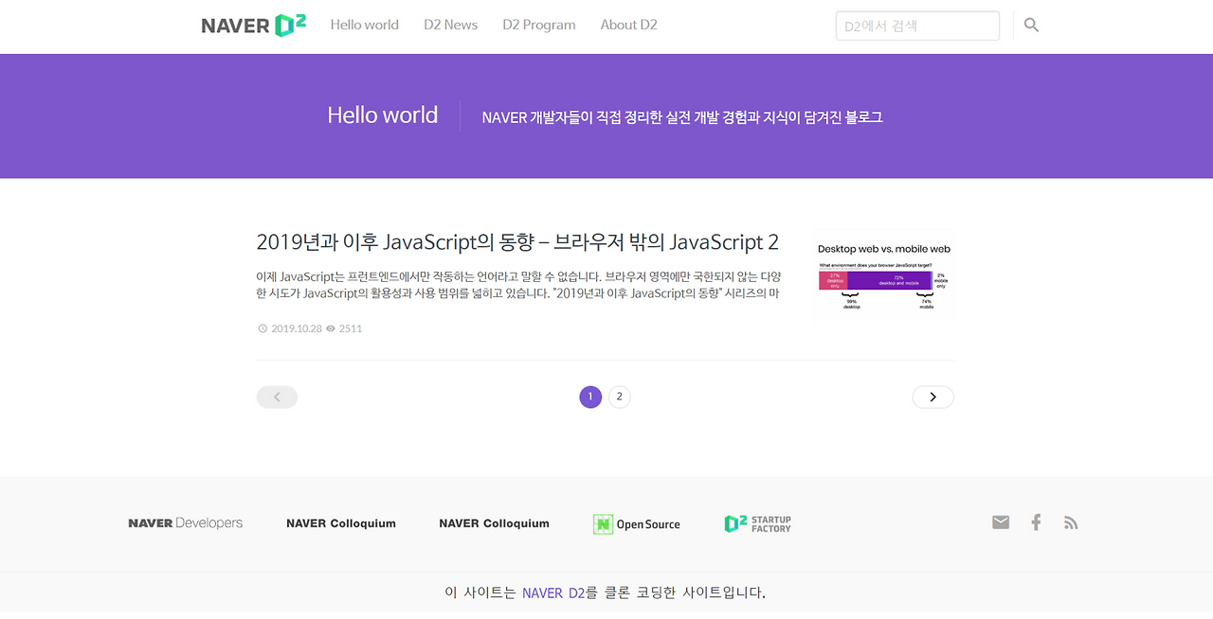Open the Desktop web vs. mobile web thumbnail
1213x619 pixels.
(x=884, y=281)
